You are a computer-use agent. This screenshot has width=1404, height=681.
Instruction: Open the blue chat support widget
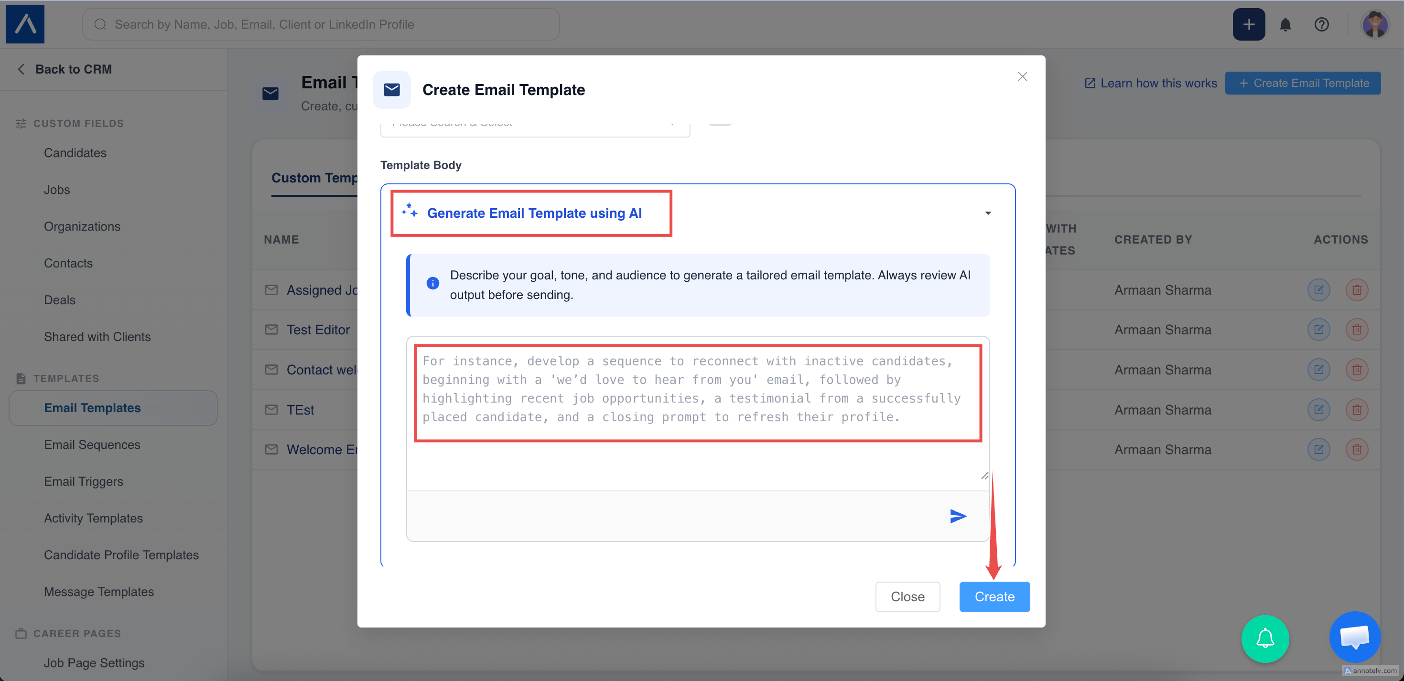[x=1354, y=637]
